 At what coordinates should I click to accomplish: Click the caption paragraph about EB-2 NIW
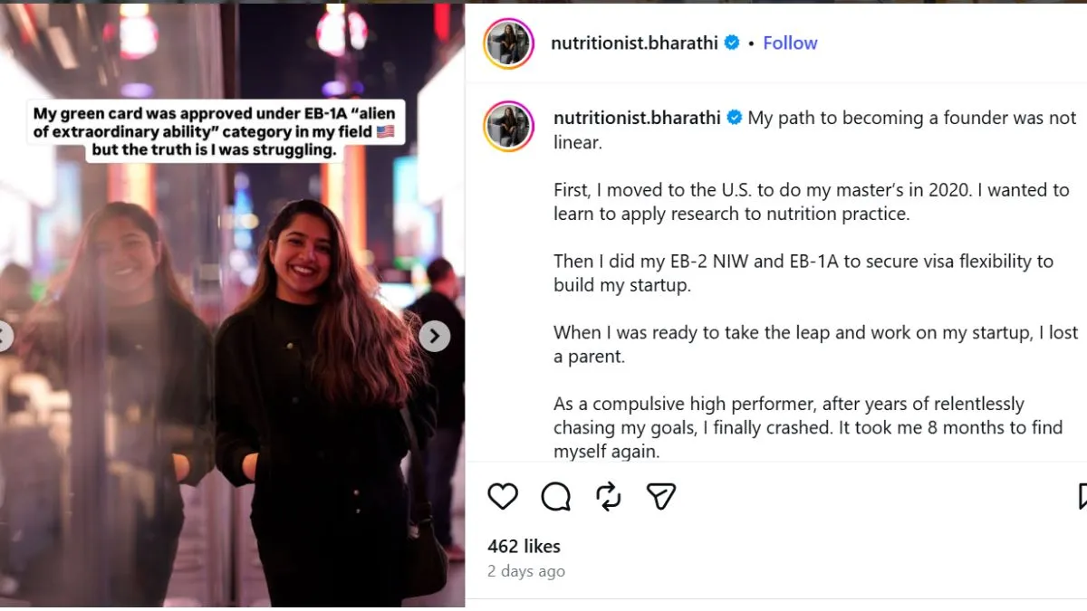click(803, 272)
